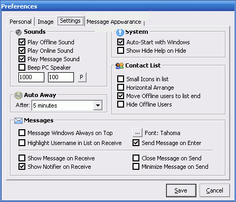Viewport: 236px width, 202px height.
Task: Enable Highlight Username in List on Receive
Action: (x=22, y=143)
